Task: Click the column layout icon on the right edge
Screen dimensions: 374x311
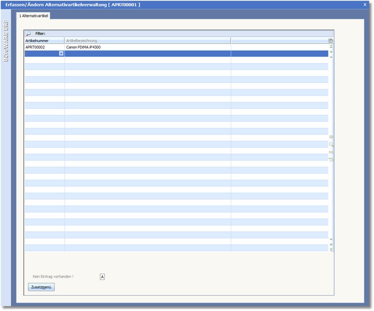Action: pos(331,137)
